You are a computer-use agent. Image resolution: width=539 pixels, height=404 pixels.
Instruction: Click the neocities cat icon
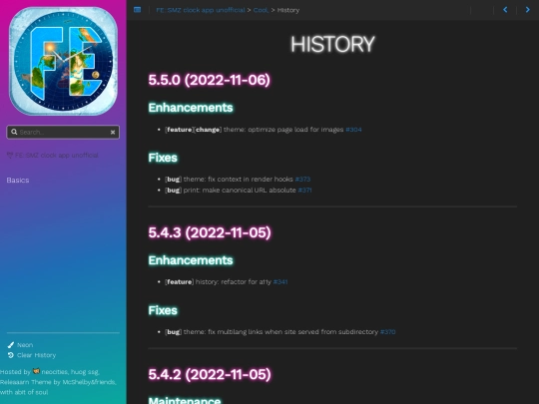pyautogui.click(x=36, y=371)
